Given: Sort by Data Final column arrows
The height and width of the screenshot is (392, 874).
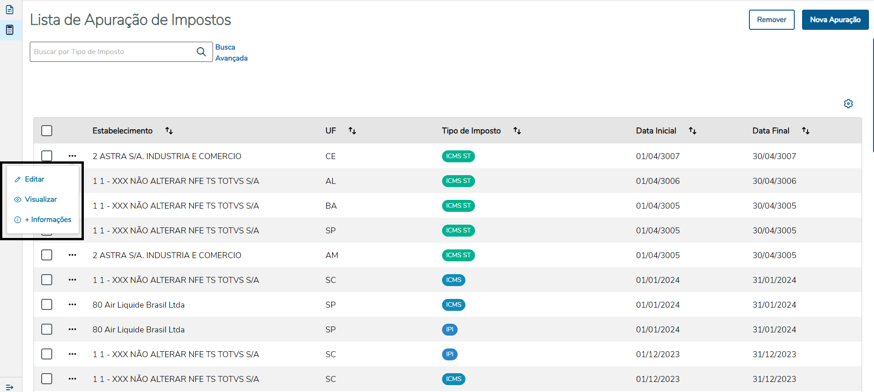Looking at the screenshot, I should tap(806, 131).
